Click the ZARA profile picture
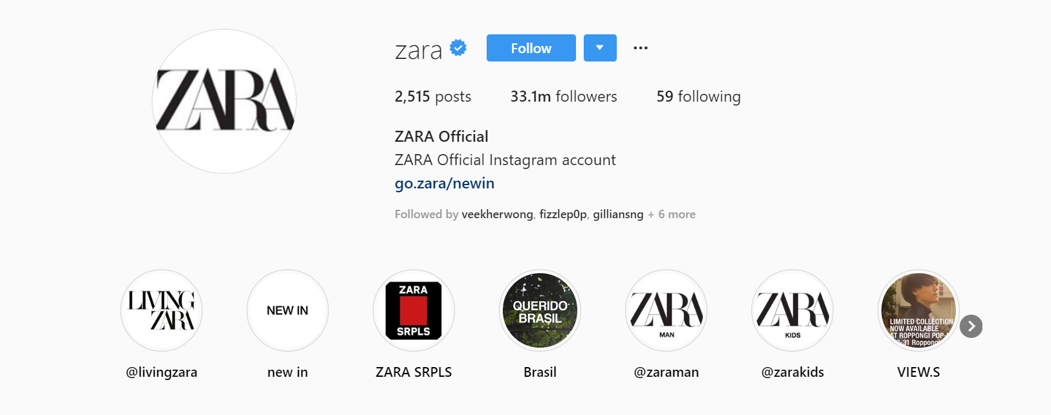 coord(225,101)
